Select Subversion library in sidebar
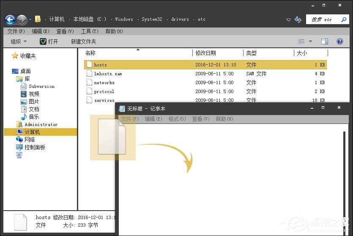The height and width of the screenshot is (236, 353). [41, 86]
